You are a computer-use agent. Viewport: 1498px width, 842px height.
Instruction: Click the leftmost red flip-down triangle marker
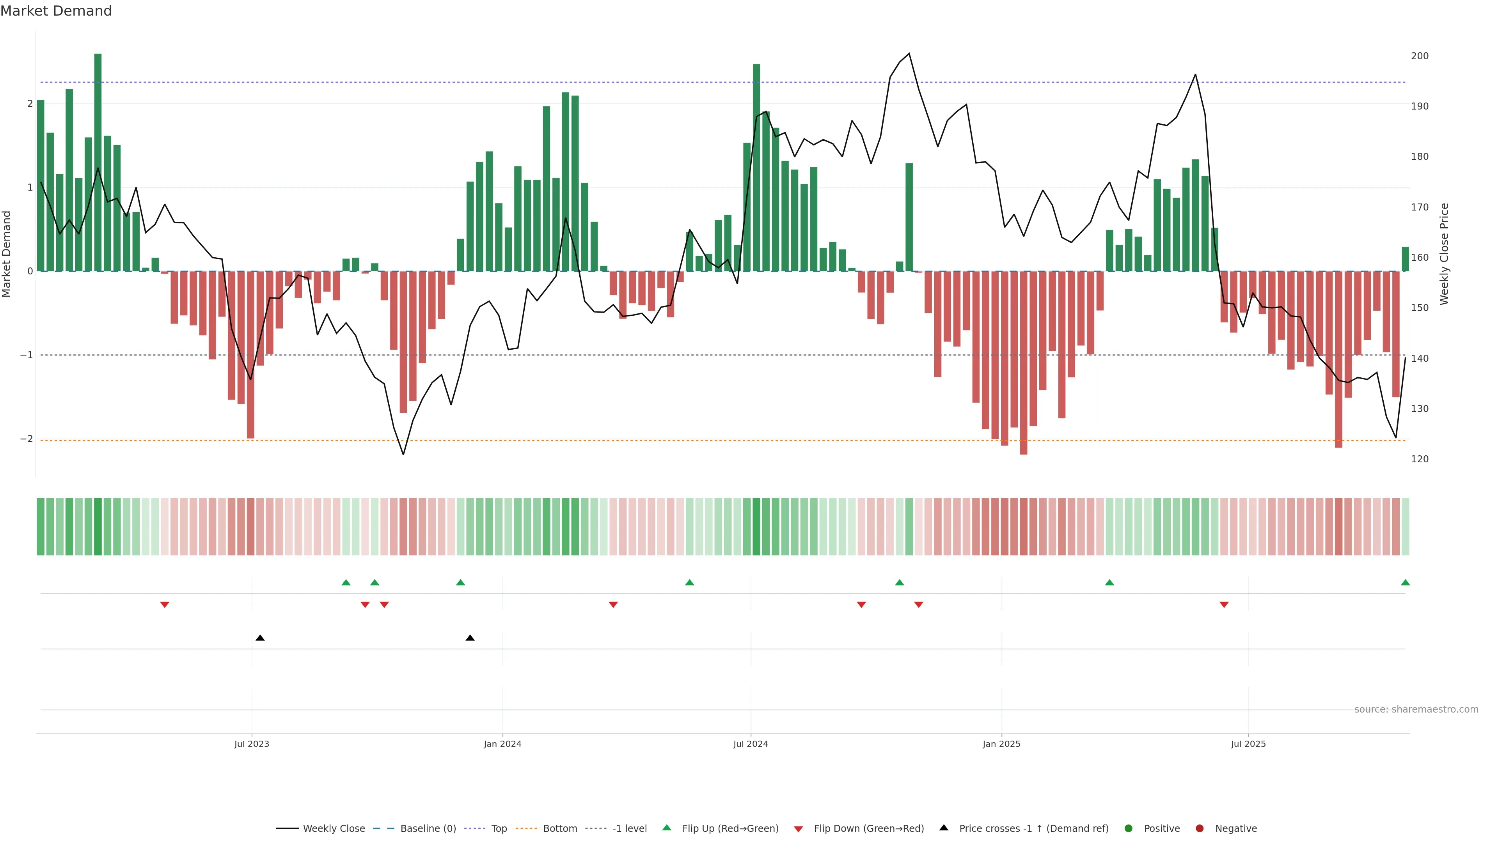coord(165,605)
